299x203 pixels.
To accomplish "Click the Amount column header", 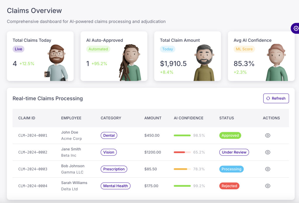I will coord(153,118).
